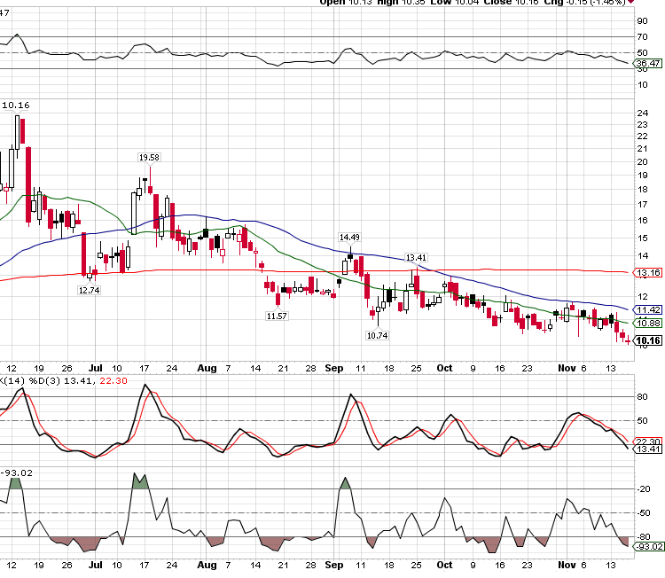Image resolution: width=665 pixels, height=578 pixels.
Task: Click the 13.41 stochastic %K axis tag
Action: 647,449
